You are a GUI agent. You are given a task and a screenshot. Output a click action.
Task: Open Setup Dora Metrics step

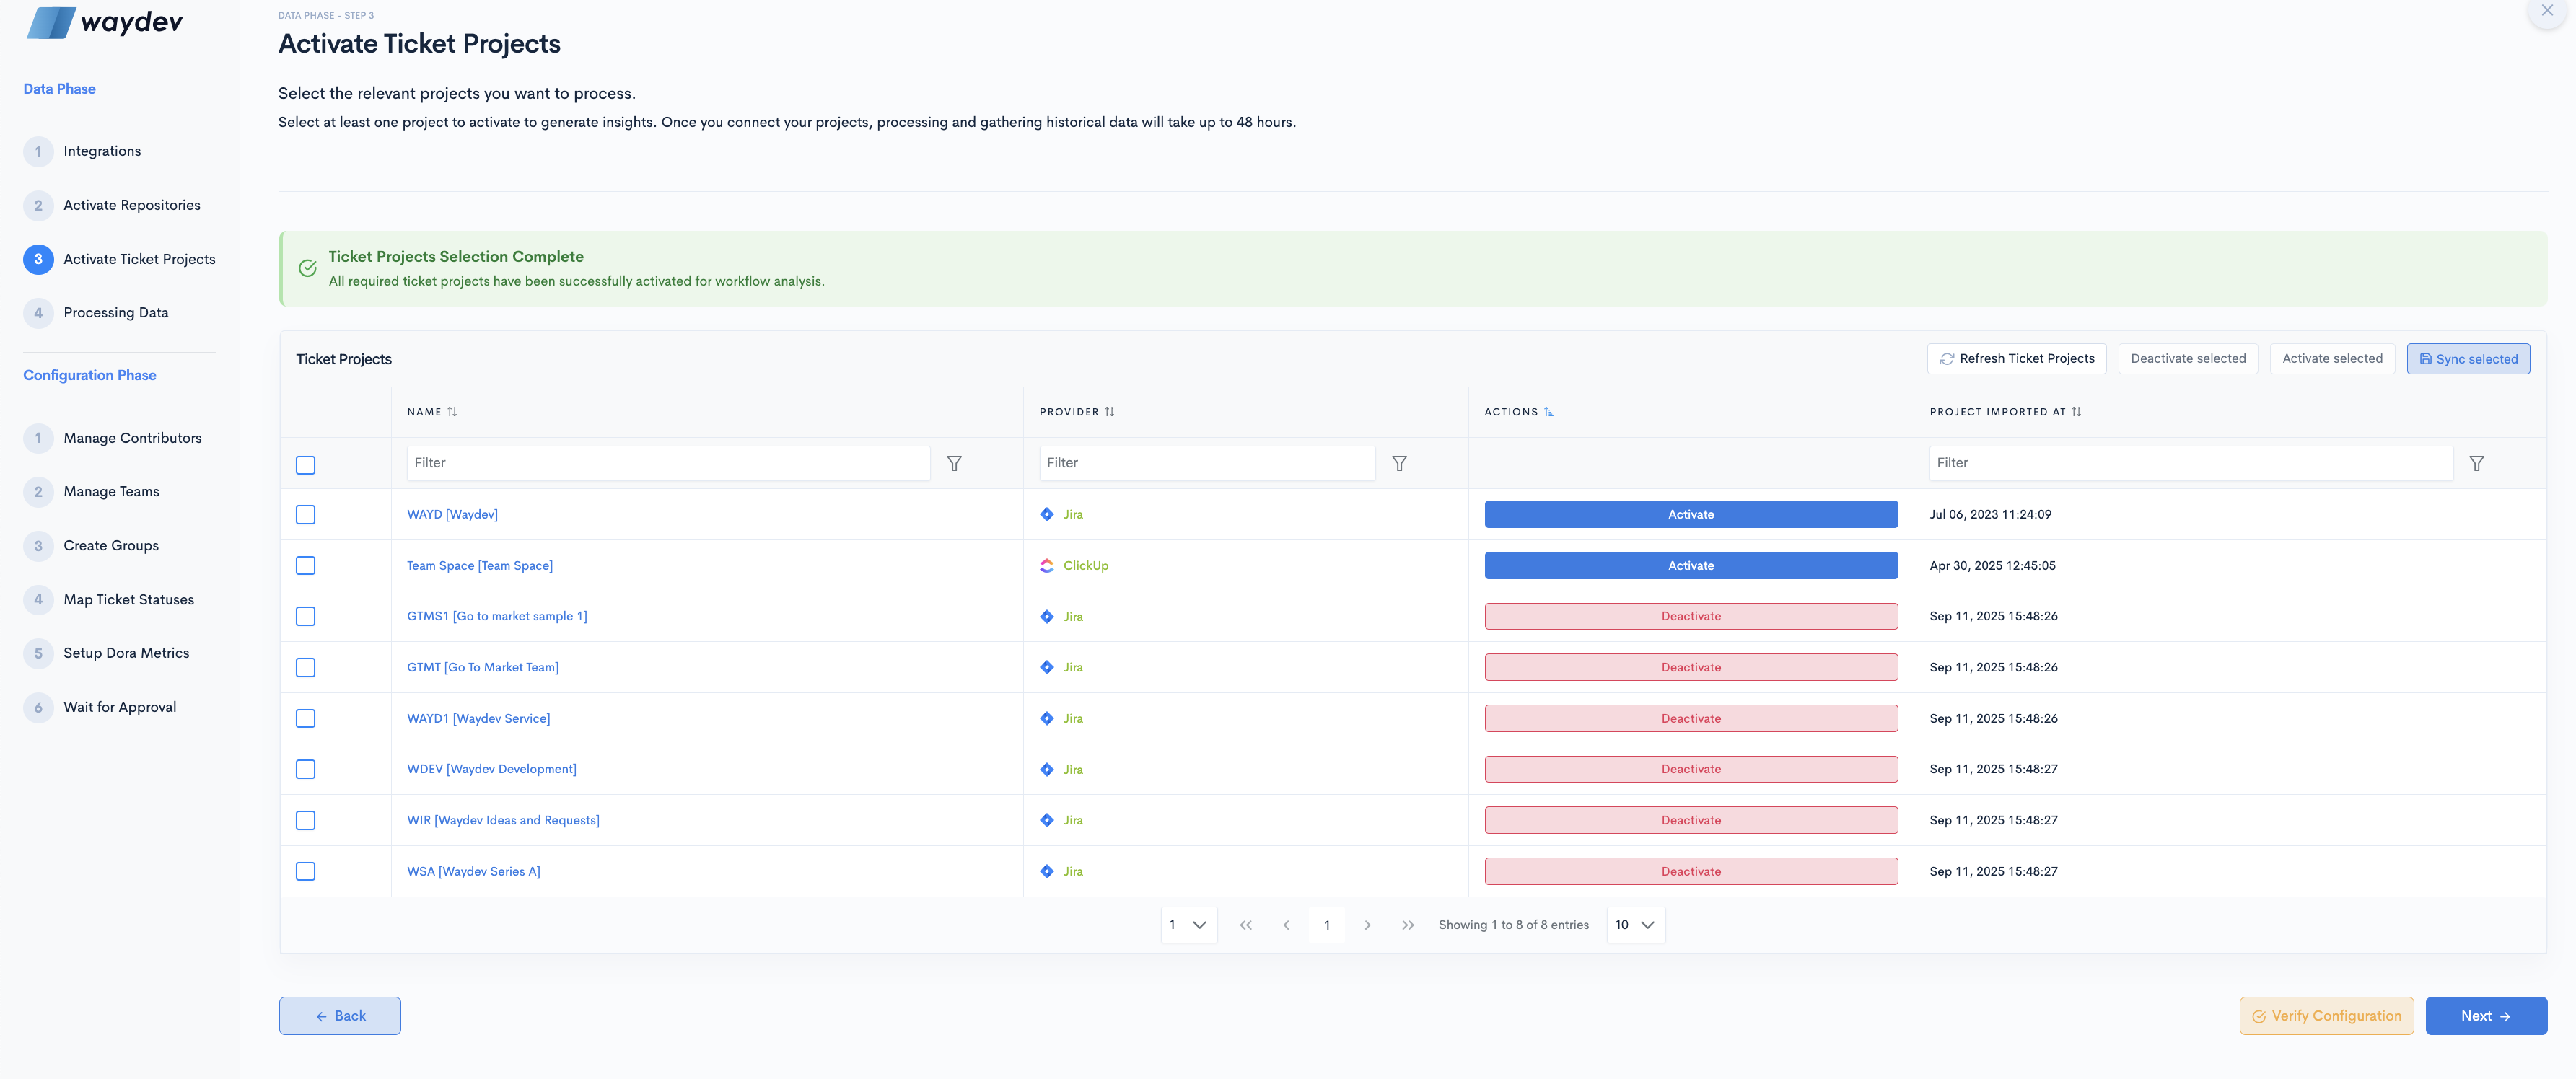126,653
